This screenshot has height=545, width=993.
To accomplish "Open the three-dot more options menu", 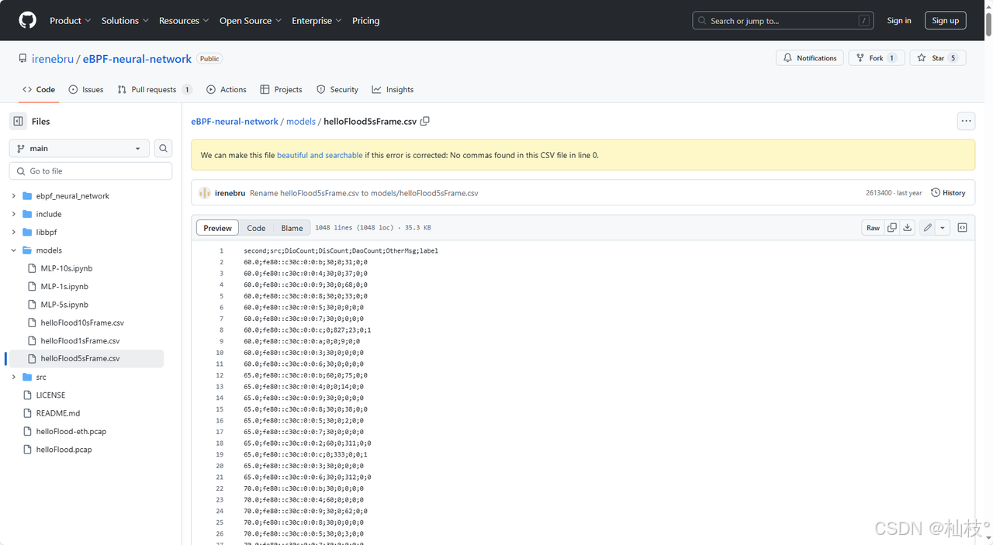I will click(966, 121).
